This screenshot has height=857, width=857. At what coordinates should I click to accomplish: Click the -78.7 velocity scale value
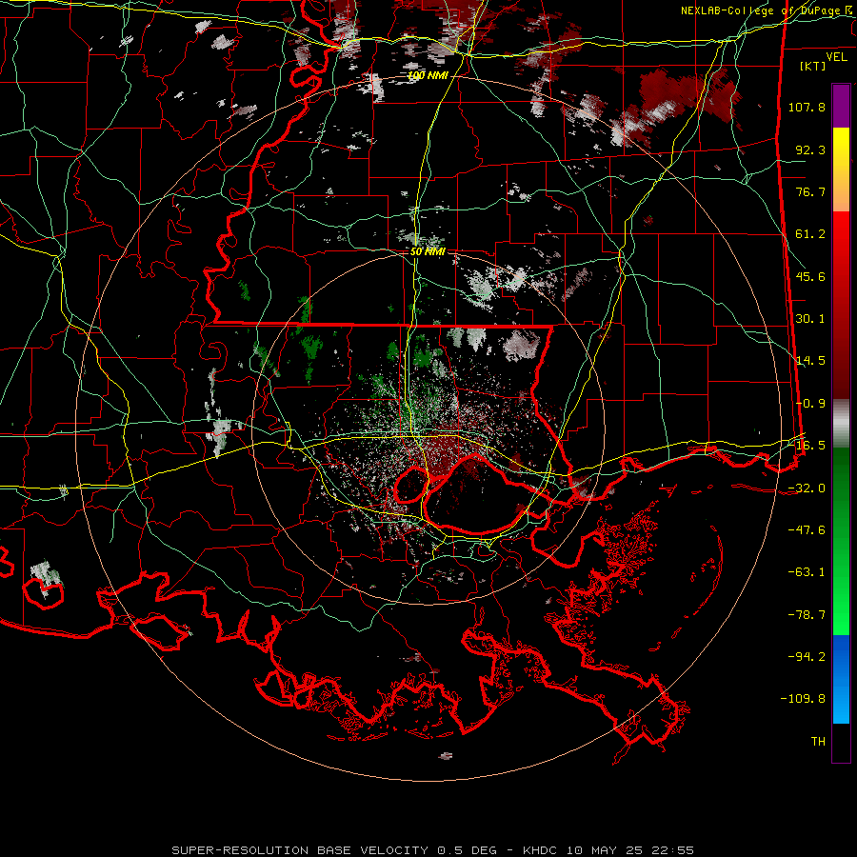point(807,615)
